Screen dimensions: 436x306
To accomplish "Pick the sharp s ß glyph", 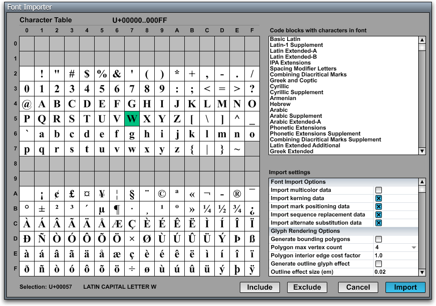I will (x=252, y=239).
